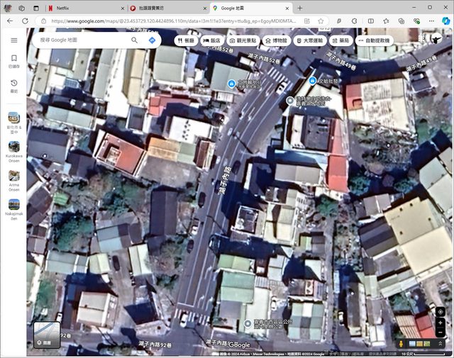This screenshot has width=454, height=358.
Task: Click the browser refresh button
Action: click(25, 21)
